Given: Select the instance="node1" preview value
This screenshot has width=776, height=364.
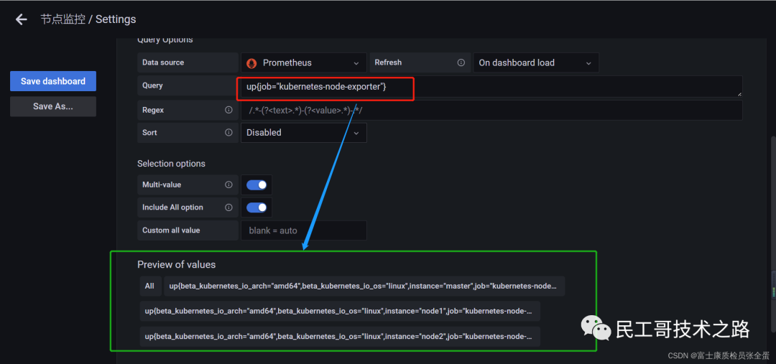Looking at the screenshot, I should [339, 311].
